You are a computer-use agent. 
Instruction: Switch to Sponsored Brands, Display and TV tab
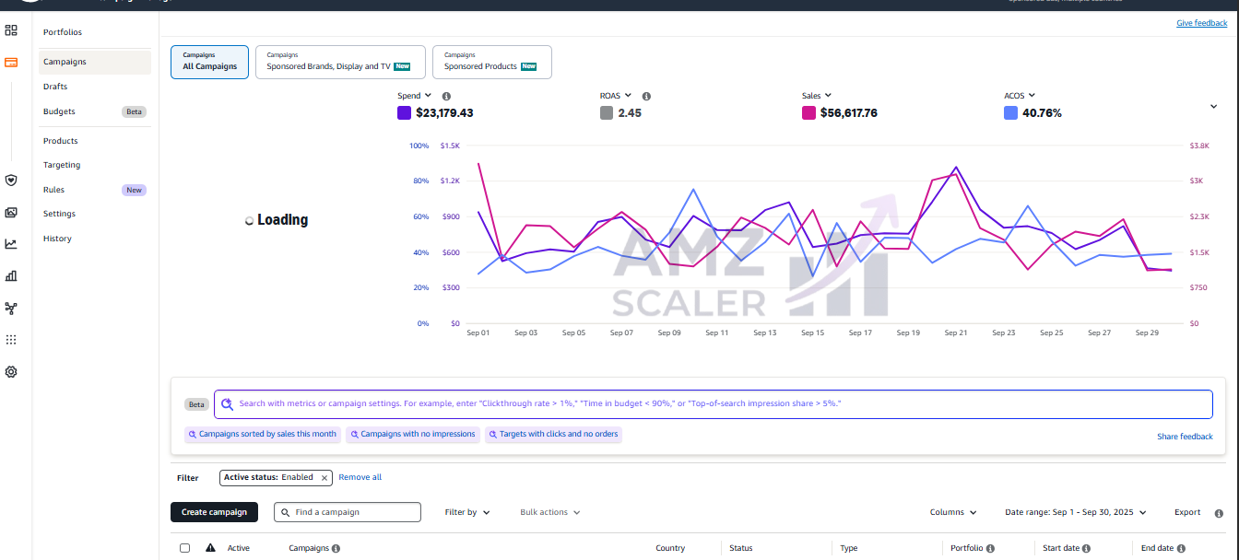pyautogui.click(x=340, y=62)
